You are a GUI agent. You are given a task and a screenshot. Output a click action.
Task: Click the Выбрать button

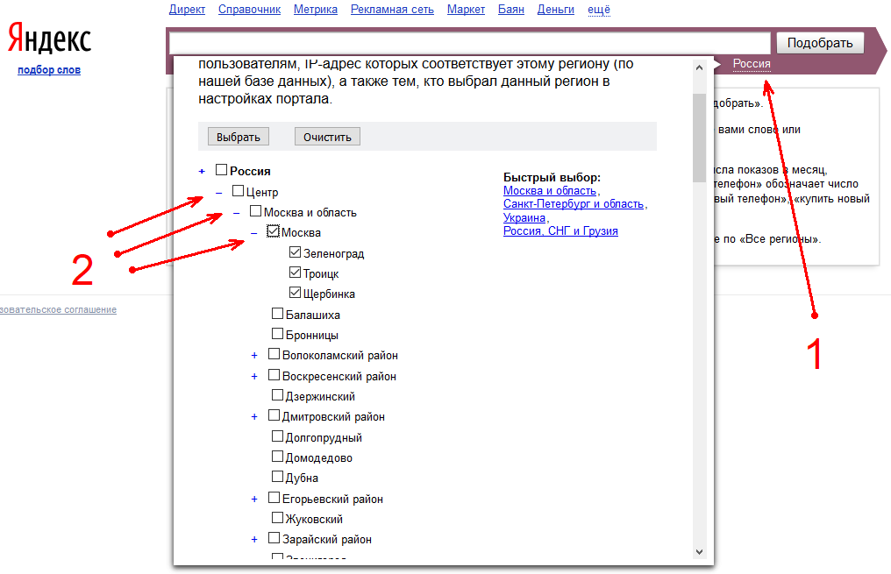[238, 137]
